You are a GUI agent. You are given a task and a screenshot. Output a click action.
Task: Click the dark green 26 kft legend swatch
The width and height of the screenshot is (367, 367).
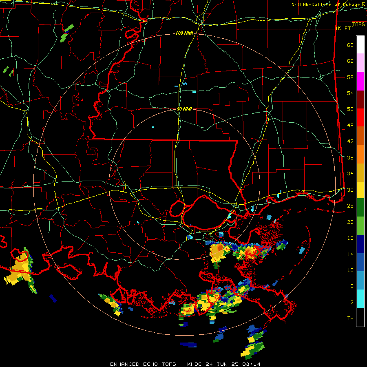(x=360, y=208)
